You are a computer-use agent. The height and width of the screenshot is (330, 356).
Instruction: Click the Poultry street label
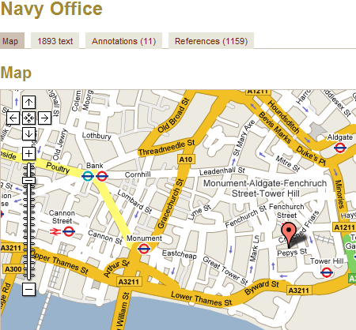(58, 167)
